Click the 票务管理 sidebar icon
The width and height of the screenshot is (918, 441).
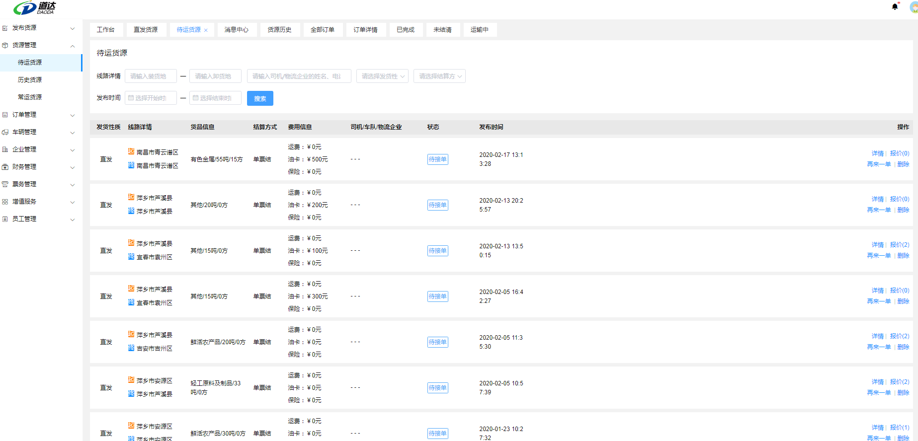click(x=5, y=184)
